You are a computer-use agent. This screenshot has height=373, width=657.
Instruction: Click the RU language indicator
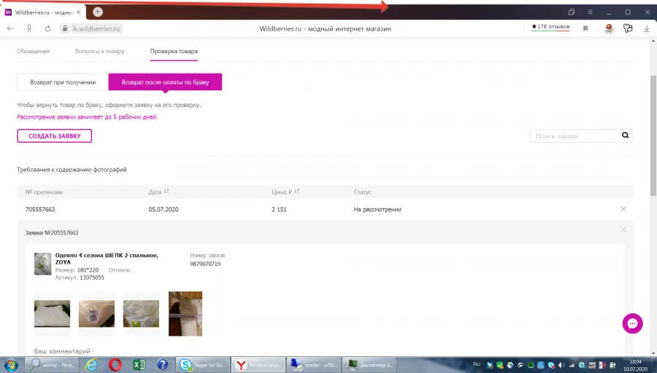click(x=477, y=364)
